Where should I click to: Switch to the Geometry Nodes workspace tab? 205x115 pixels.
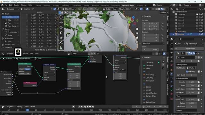128,5
